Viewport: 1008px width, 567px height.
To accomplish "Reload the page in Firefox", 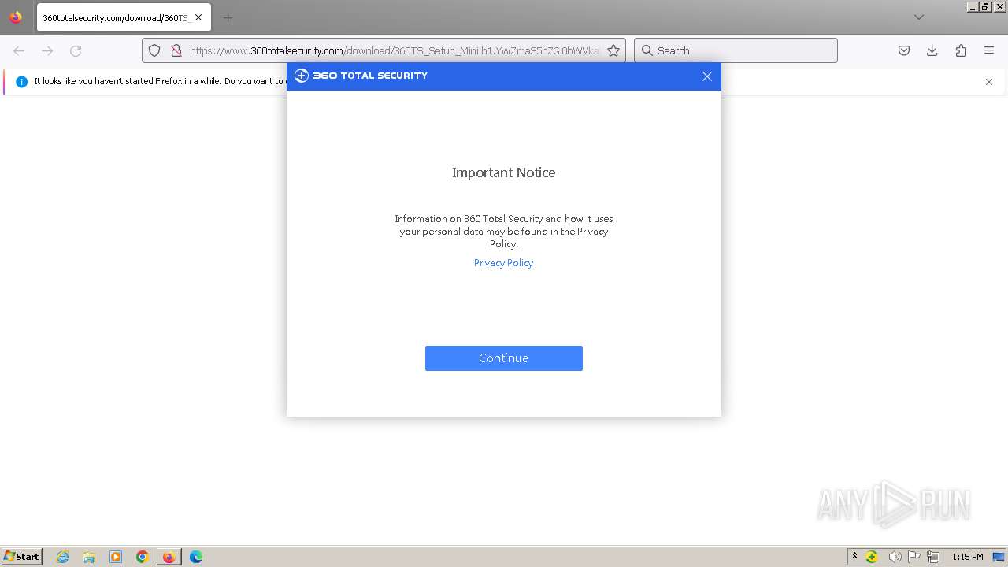I will point(76,50).
